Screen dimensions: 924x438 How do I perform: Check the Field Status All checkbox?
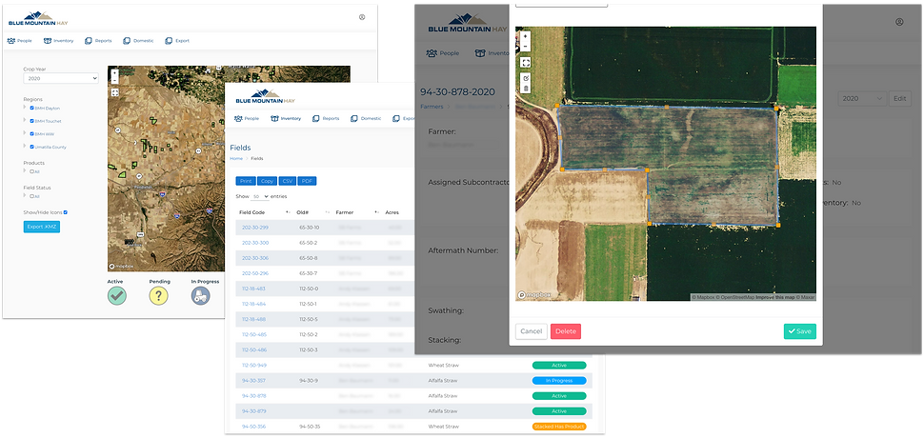[x=31, y=196]
